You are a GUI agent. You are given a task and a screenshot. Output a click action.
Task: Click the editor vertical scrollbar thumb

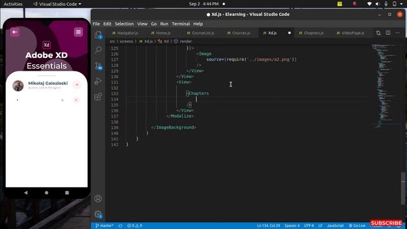(403, 188)
